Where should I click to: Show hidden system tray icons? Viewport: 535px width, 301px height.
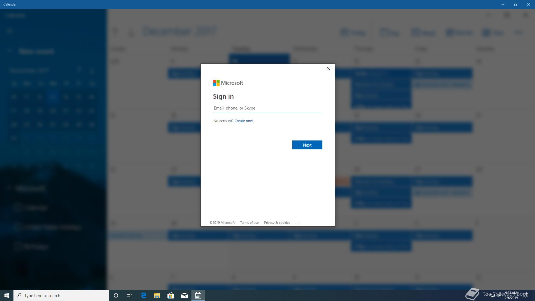coord(486,295)
